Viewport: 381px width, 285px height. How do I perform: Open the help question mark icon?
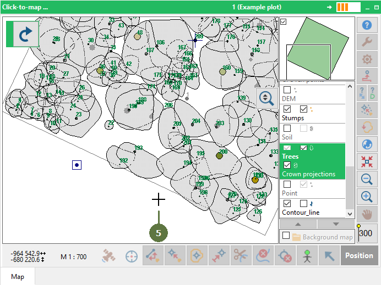click(367, 25)
